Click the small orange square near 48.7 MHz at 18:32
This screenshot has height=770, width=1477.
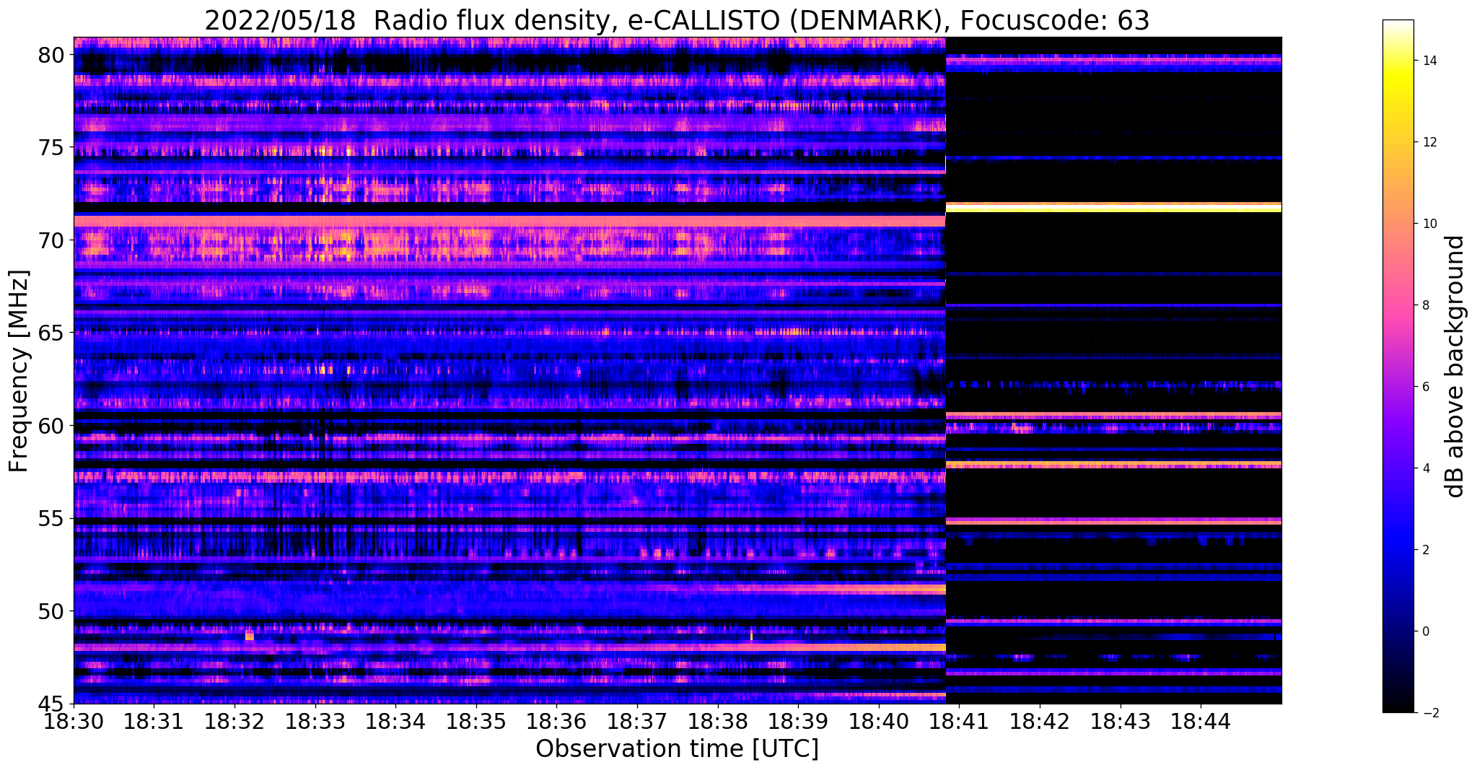coord(249,636)
